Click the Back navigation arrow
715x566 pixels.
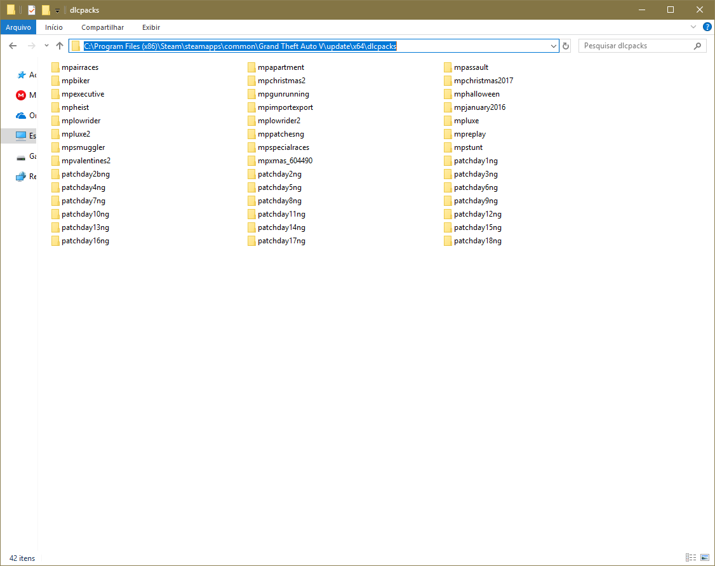coord(13,46)
